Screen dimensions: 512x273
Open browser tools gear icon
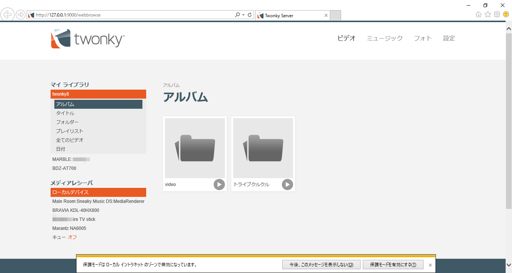[x=497, y=15]
